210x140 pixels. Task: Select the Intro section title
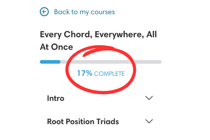coord(56,98)
